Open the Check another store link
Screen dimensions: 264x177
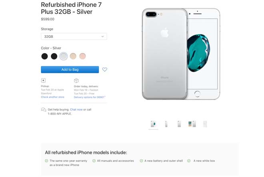tap(52, 97)
